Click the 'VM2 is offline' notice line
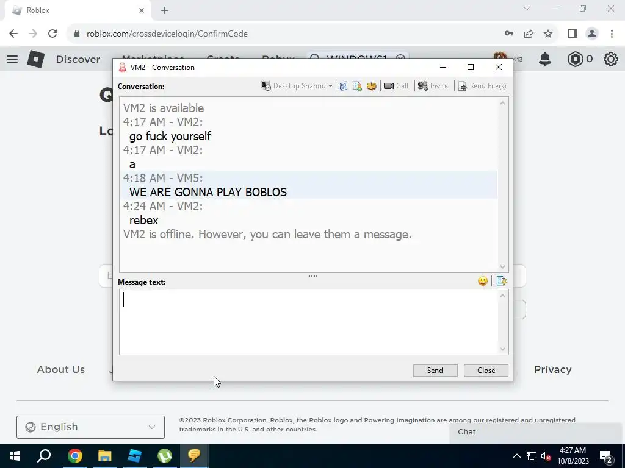625x468 pixels. [x=267, y=235]
